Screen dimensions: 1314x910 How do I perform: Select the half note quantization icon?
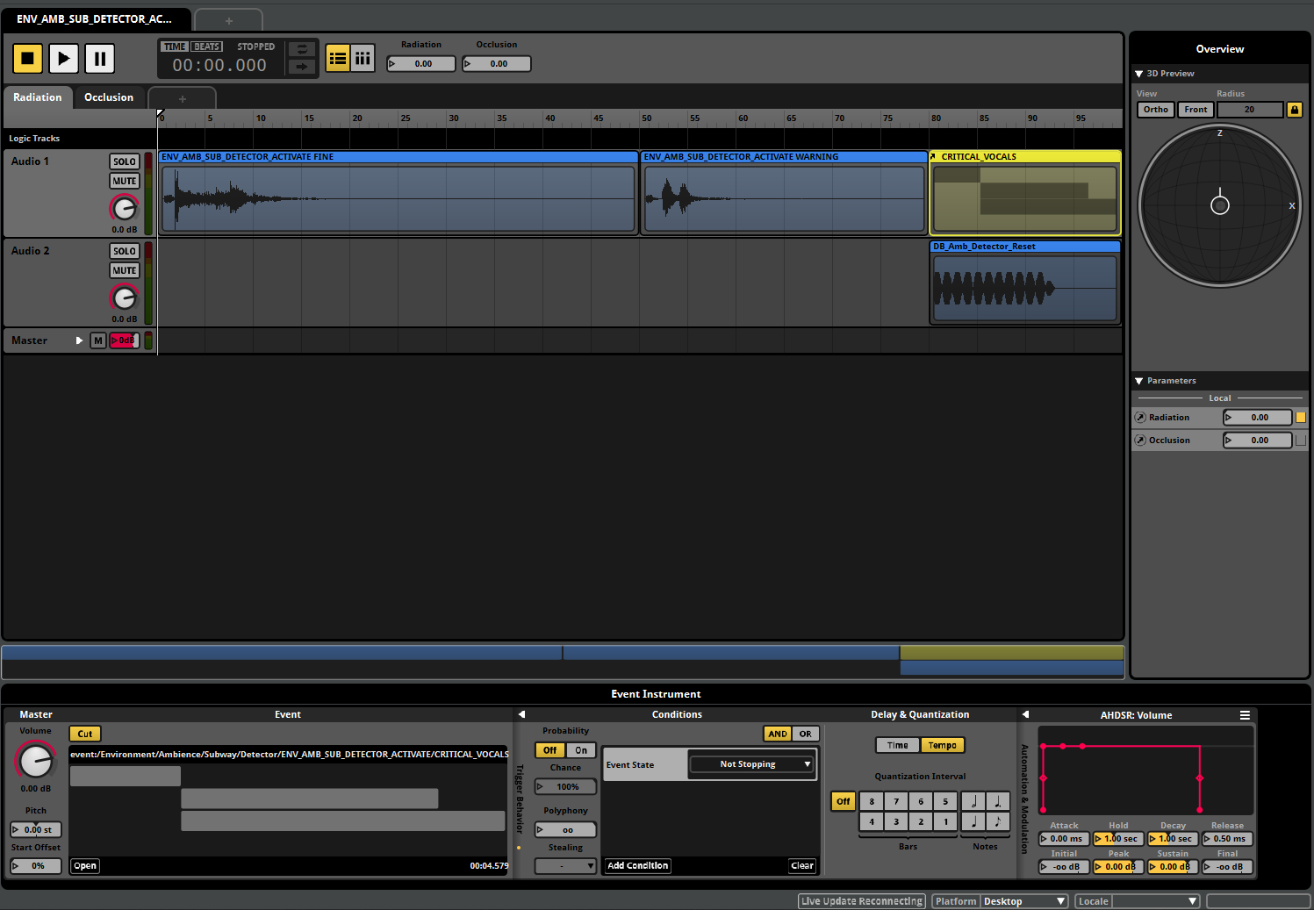coord(973,801)
